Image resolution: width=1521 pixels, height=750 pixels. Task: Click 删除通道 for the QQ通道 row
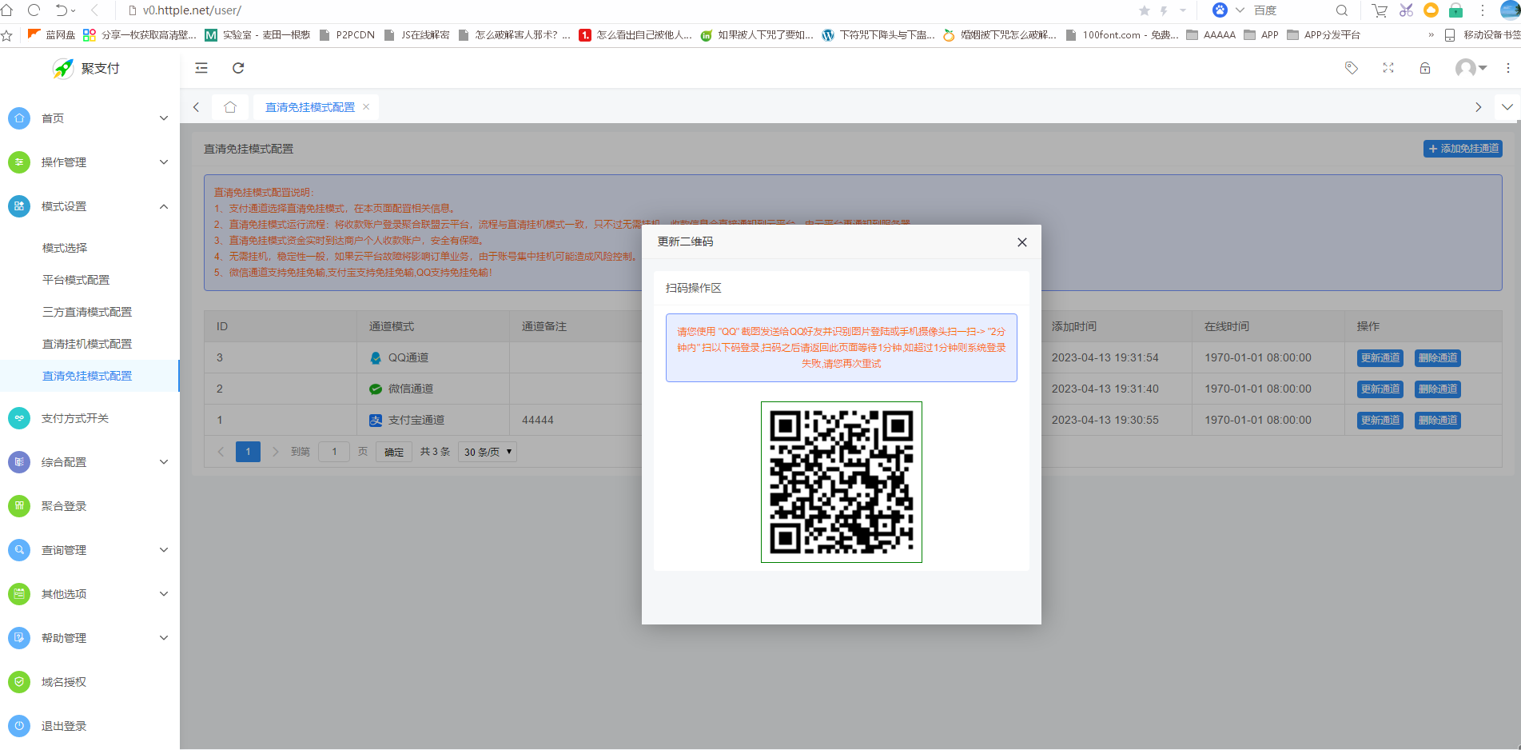point(1438,358)
